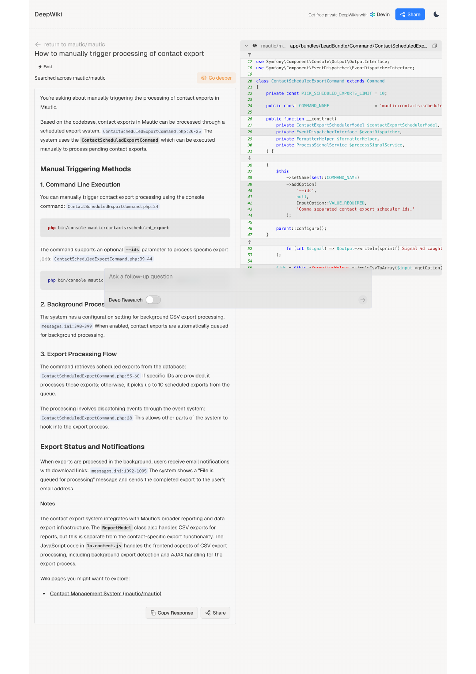Click the 'Notes' subheading
Image resolution: width=476 pixels, height=674 pixels.
point(48,503)
